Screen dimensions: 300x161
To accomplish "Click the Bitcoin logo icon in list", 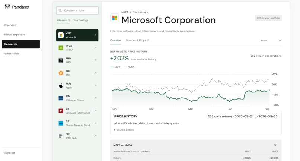I will tap(61, 73).
